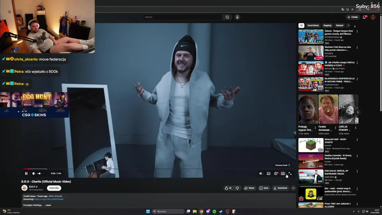This screenshot has height=215, width=382.
Task: Search with voice microphone icon
Action: pyautogui.click(x=237, y=17)
